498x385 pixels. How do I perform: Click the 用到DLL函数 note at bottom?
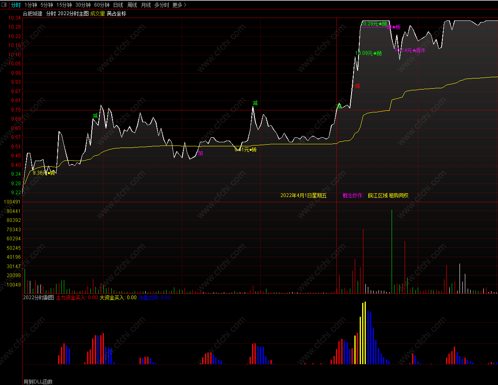[x=38, y=382]
